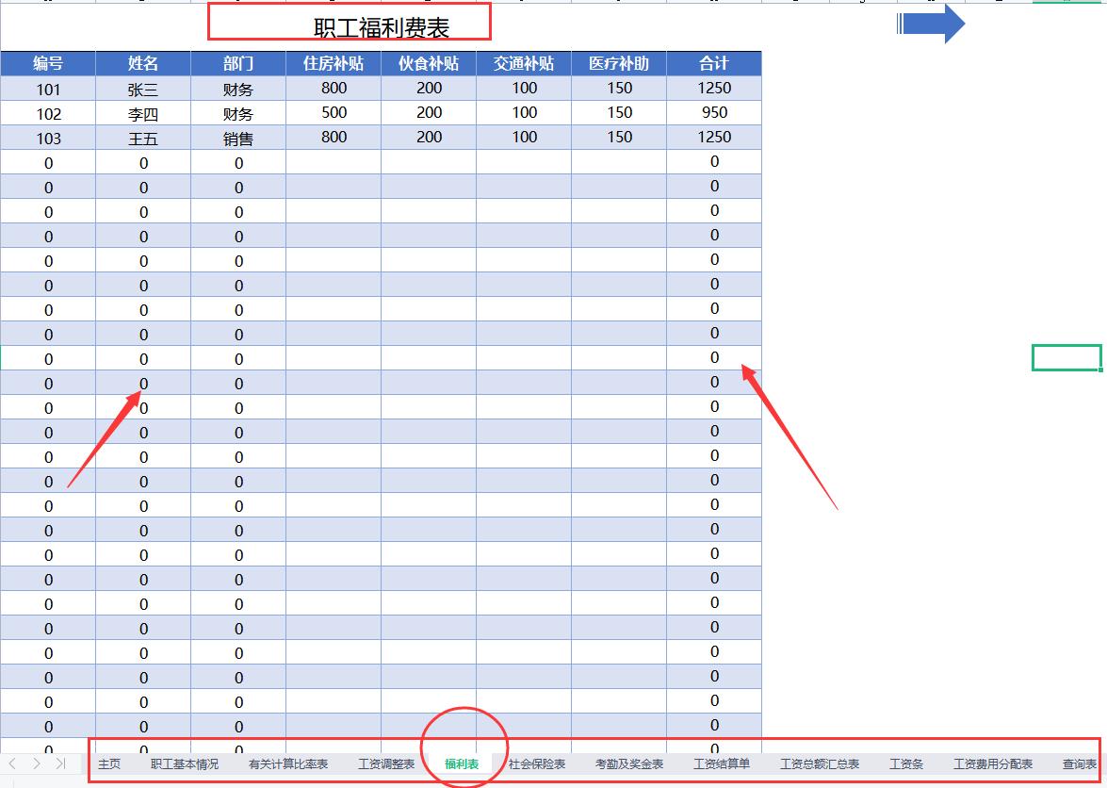Click the 住房补贴 column header
Viewport: 1107px width, 788px height.
coord(332,63)
